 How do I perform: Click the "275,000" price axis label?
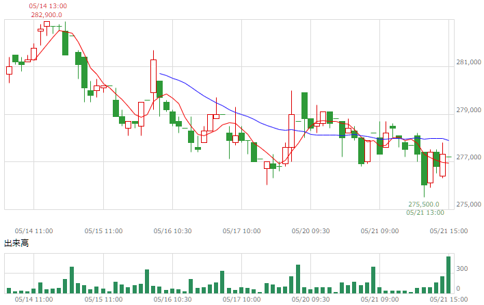click(468, 204)
